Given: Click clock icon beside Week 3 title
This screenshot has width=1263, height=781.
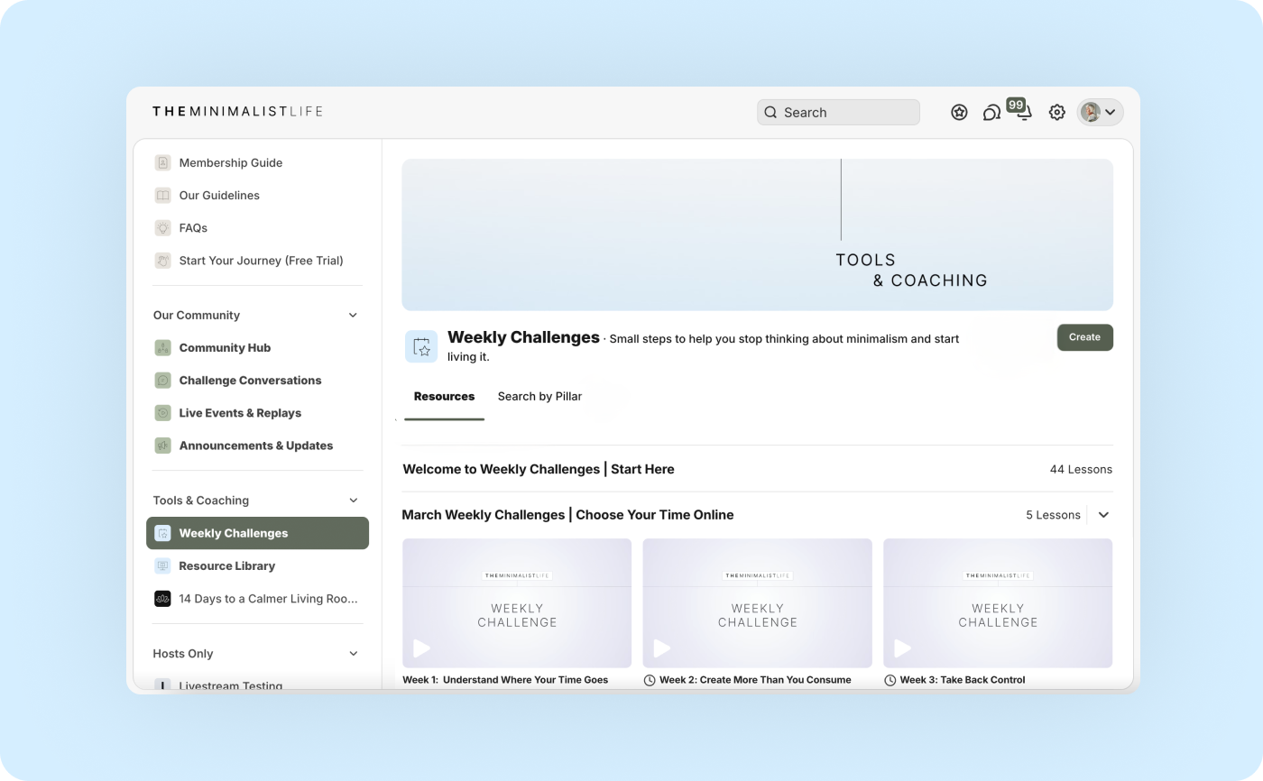Looking at the screenshot, I should point(890,680).
